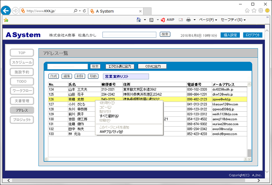Go back with the browser back arrow
The image size is (272, 185).
pyautogui.click(x=6, y=11)
